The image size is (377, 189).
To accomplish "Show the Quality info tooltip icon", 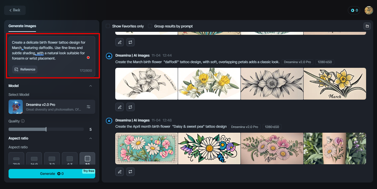I will 23,121.
